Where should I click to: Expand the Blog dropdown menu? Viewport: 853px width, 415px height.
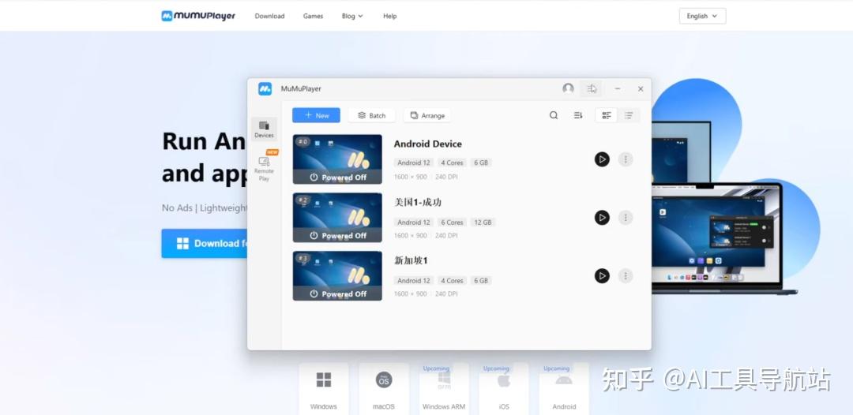352,17
